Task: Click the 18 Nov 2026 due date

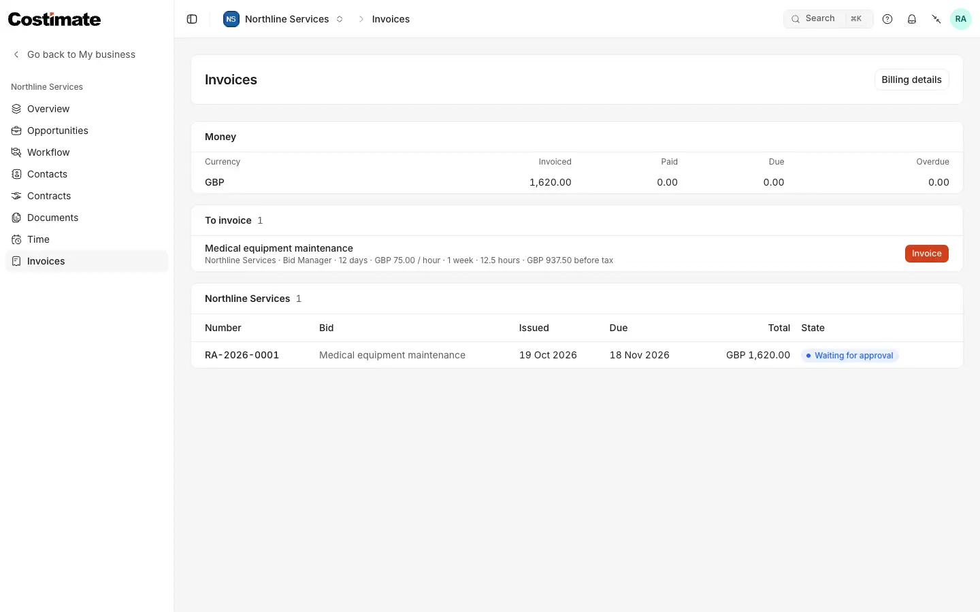Action: tap(639, 355)
